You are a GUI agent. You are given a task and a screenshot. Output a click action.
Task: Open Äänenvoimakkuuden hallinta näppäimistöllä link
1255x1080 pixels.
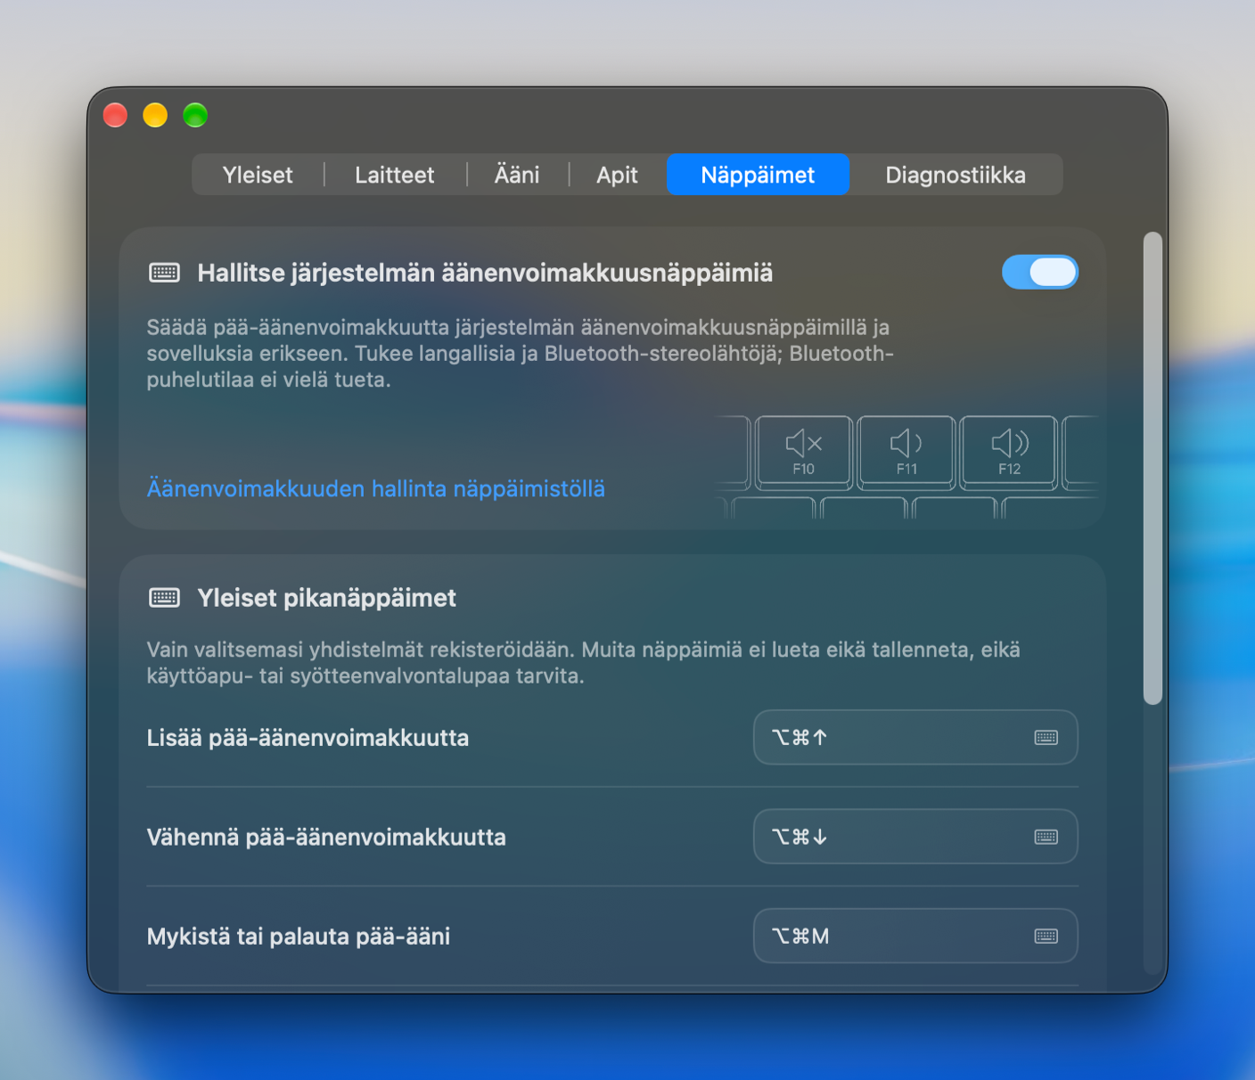pos(376,488)
